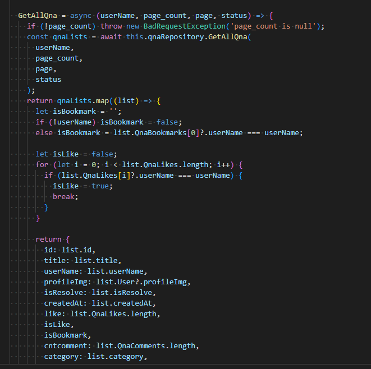Click the standalone page, argument line
This screenshot has height=369, width=371.
click(46, 69)
